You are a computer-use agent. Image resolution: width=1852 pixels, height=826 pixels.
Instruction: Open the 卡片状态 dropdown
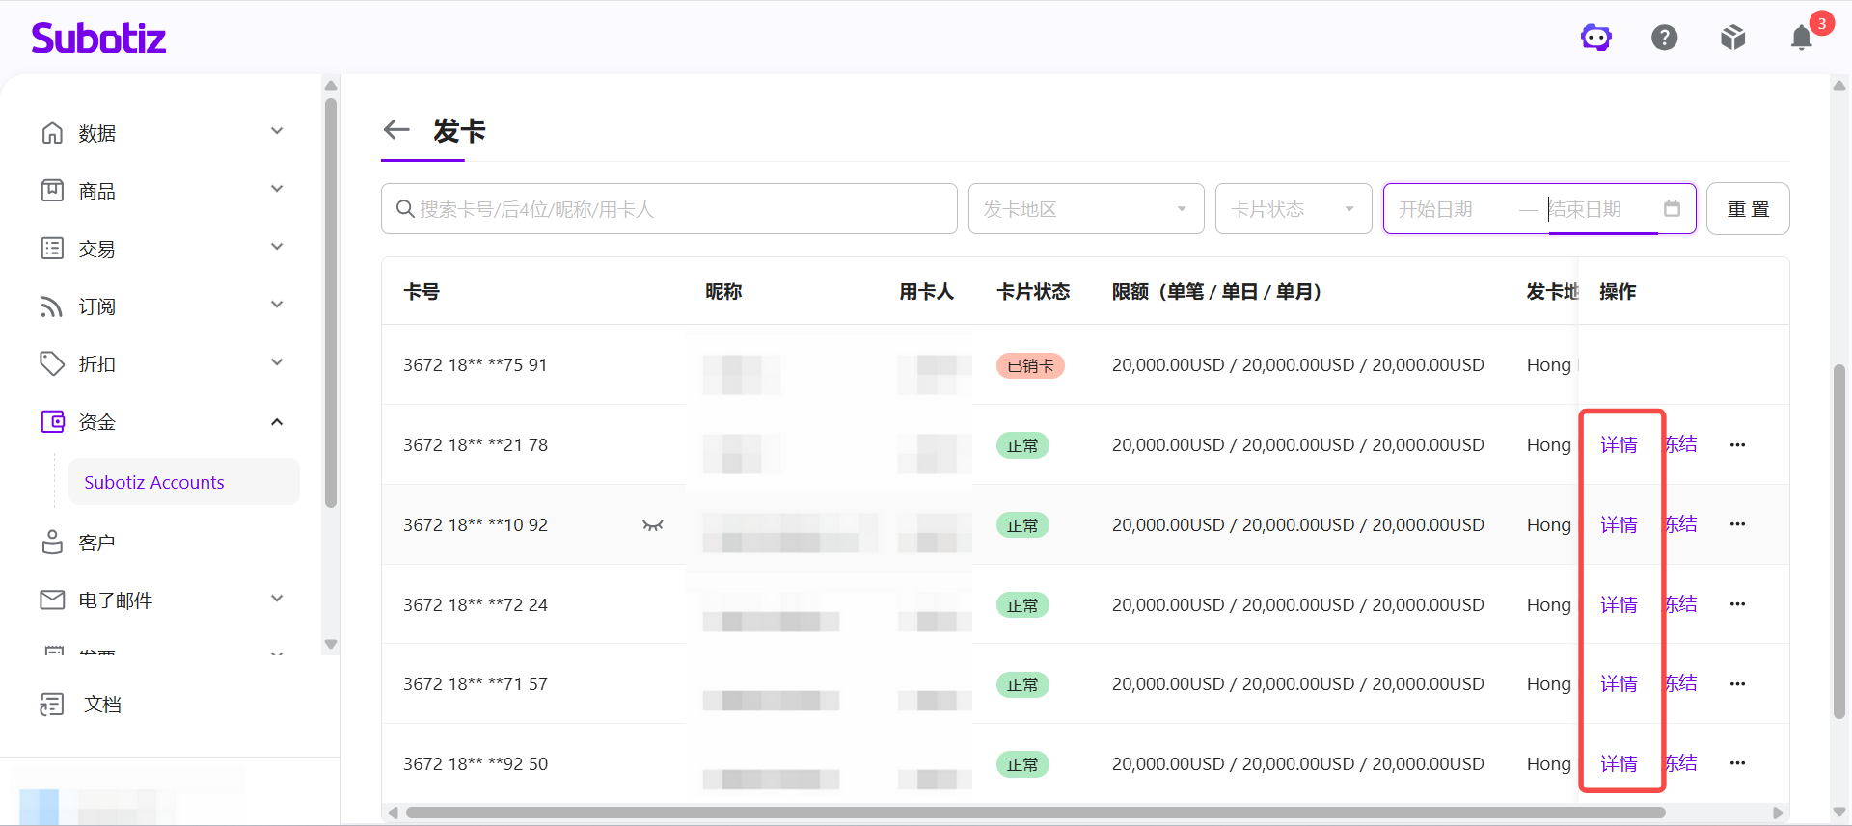[x=1294, y=209]
